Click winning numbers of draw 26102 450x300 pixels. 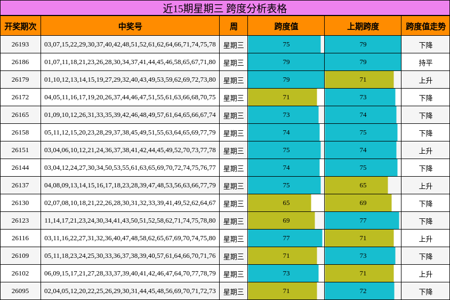(x=130, y=273)
